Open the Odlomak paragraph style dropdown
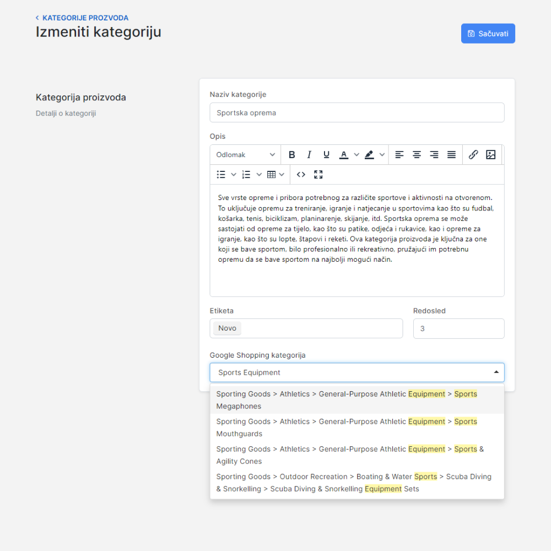551x551 pixels. point(245,155)
